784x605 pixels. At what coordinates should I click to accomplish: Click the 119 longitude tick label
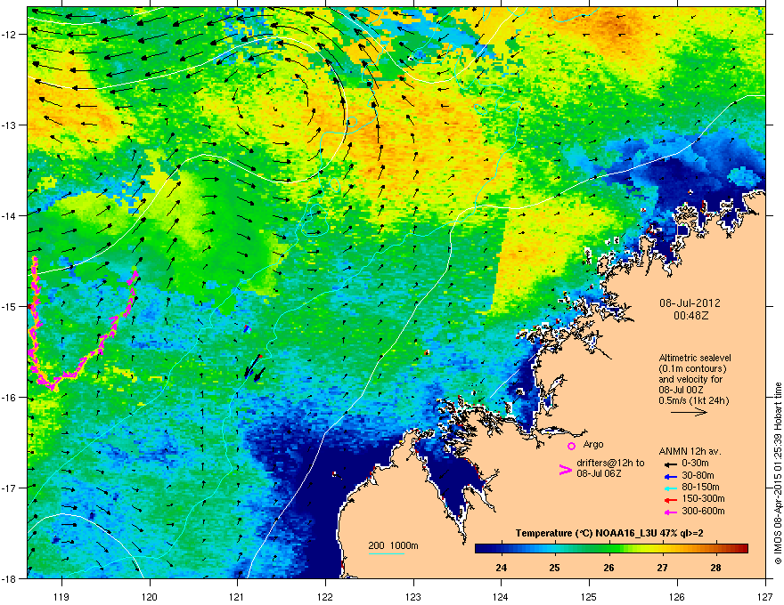[62, 596]
